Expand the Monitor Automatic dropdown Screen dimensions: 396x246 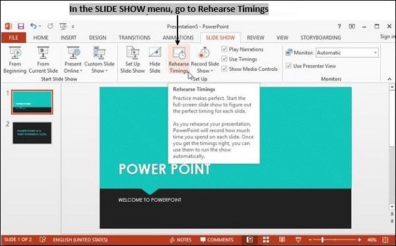point(347,53)
